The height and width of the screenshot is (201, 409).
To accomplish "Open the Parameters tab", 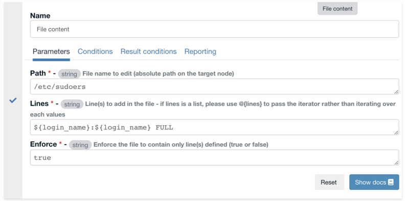I will pos(51,52).
